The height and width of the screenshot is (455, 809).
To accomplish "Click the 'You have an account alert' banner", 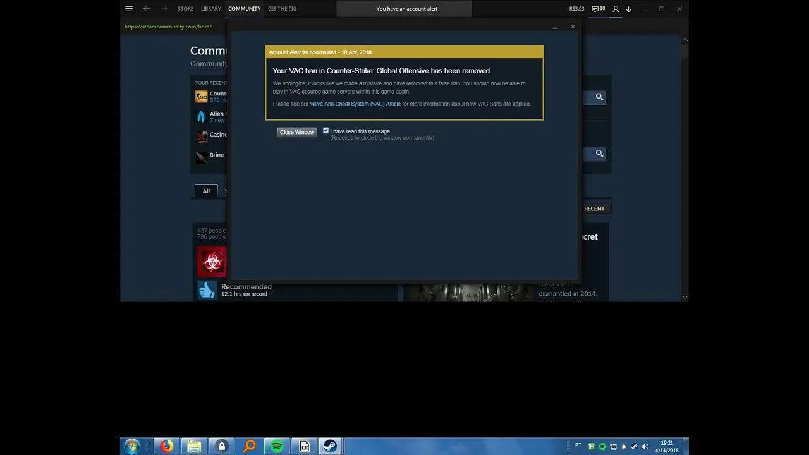I will click(x=404, y=9).
